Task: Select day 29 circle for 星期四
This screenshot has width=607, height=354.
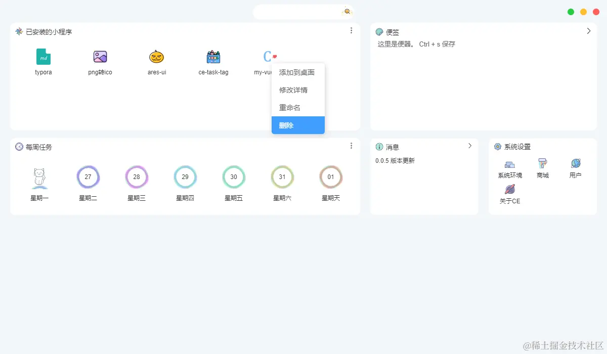Action: [x=185, y=177]
